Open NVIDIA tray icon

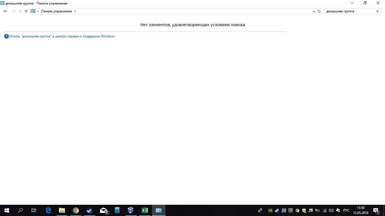(x=270, y=210)
